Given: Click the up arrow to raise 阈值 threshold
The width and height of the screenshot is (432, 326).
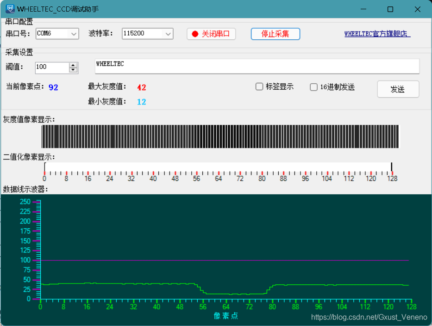Looking at the screenshot, I should point(73,65).
